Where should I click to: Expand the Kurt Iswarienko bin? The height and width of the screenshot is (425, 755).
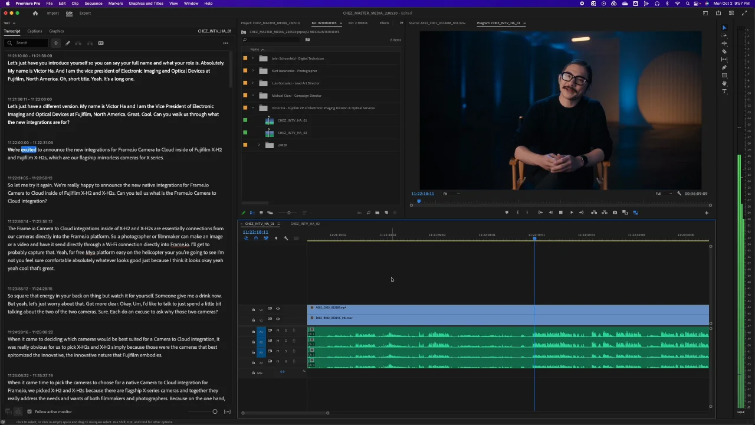(253, 71)
